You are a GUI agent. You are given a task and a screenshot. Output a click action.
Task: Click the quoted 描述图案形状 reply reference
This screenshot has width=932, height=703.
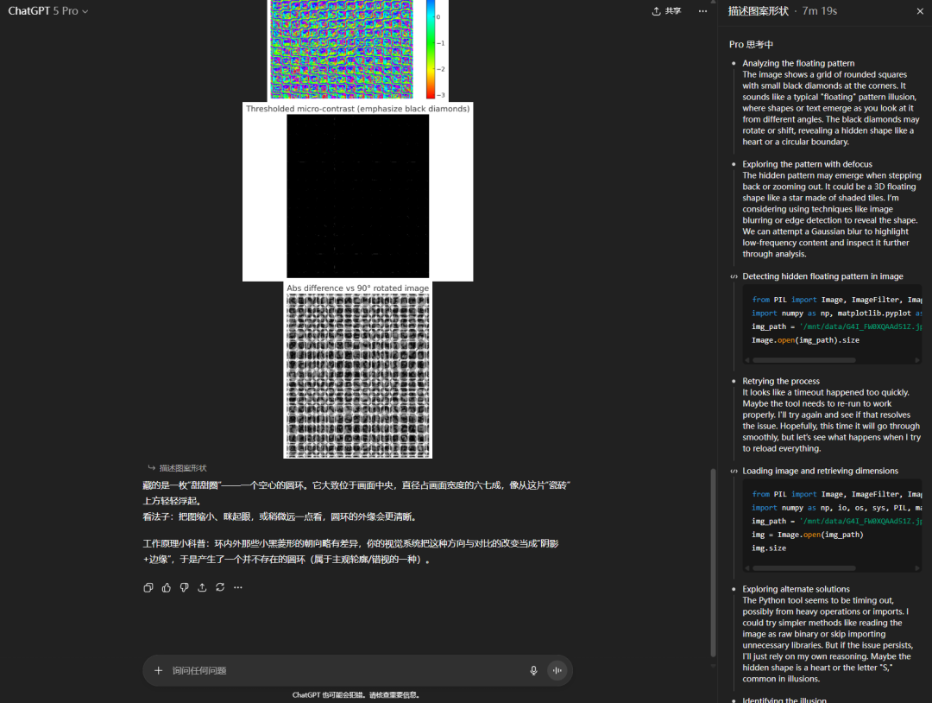click(x=182, y=468)
